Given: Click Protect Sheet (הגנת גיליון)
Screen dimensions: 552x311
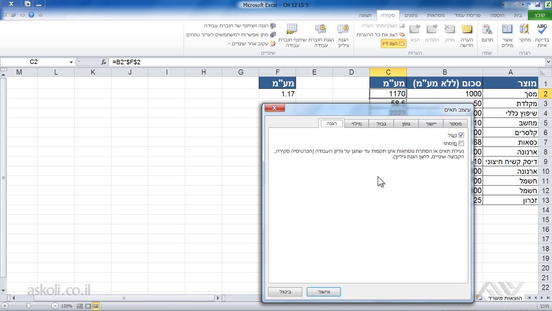Looking at the screenshot, I should (343, 35).
